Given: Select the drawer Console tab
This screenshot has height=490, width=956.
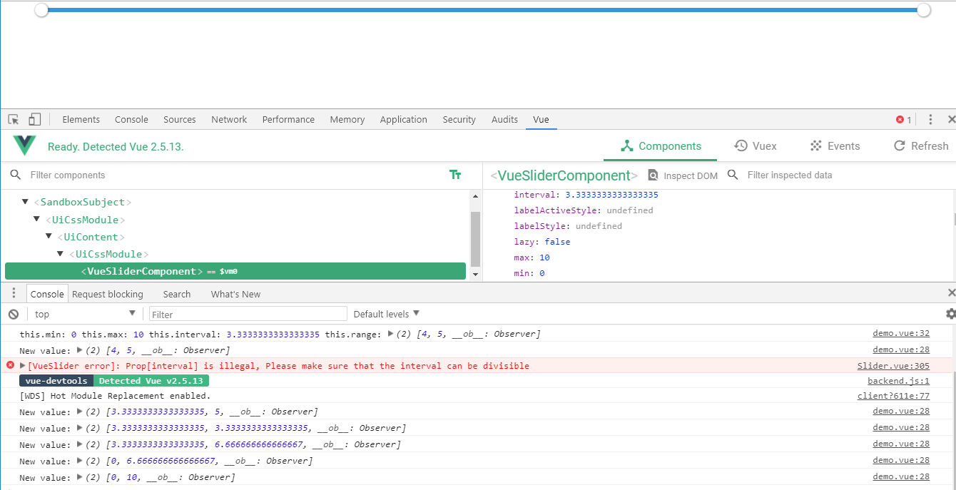Looking at the screenshot, I should tap(47, 294).
